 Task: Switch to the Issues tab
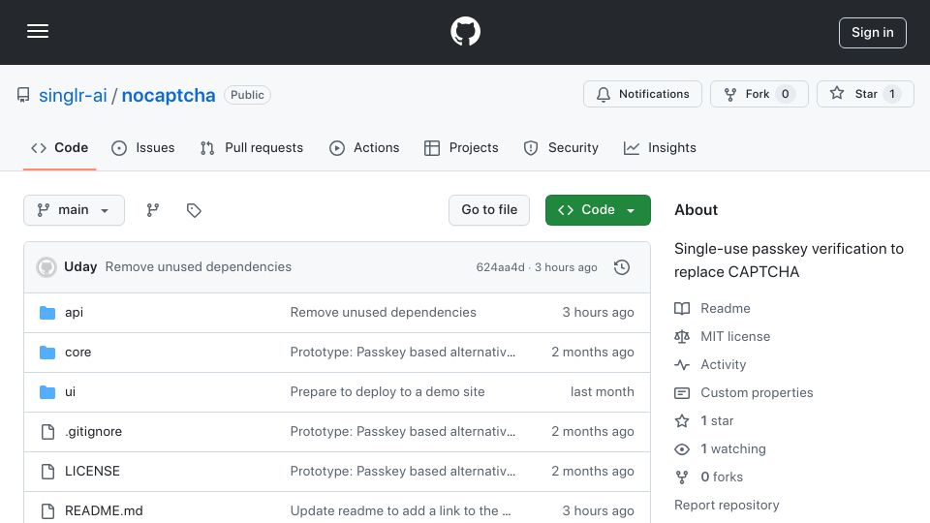pos(143,147)
